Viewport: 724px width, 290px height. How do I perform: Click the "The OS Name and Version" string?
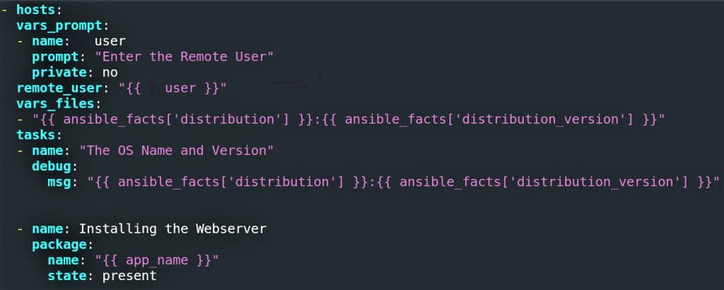tap(176, 150)
